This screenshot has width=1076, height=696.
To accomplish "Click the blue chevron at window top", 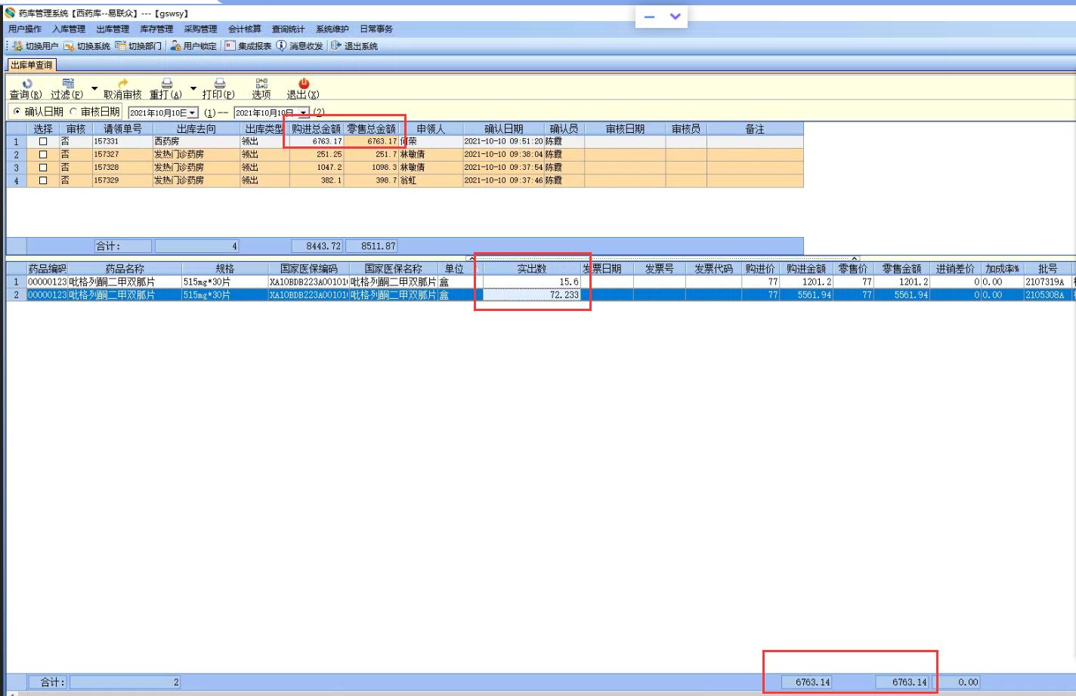I will tap(676, 17).
